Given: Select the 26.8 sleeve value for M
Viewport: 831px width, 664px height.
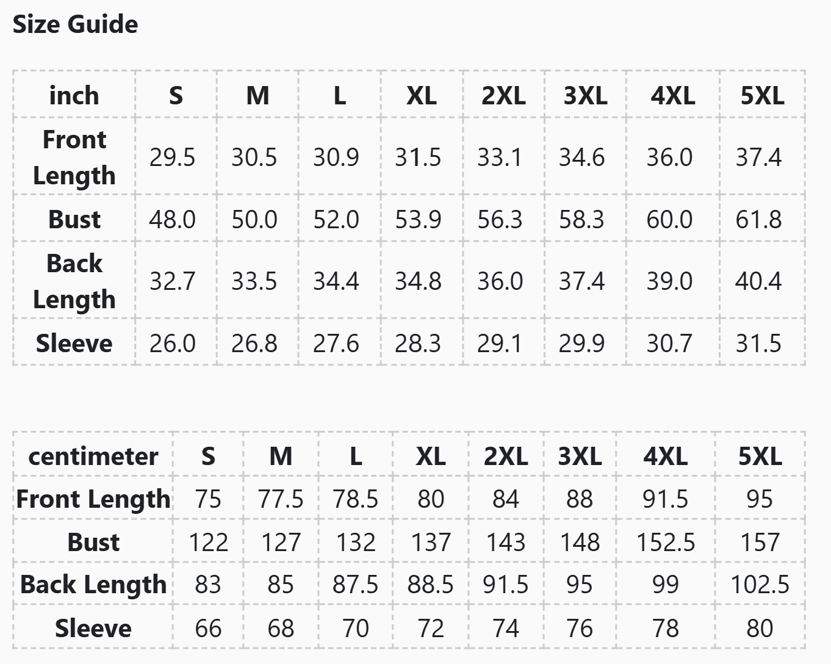Looking at the screenshot, I should pos(254,343).
